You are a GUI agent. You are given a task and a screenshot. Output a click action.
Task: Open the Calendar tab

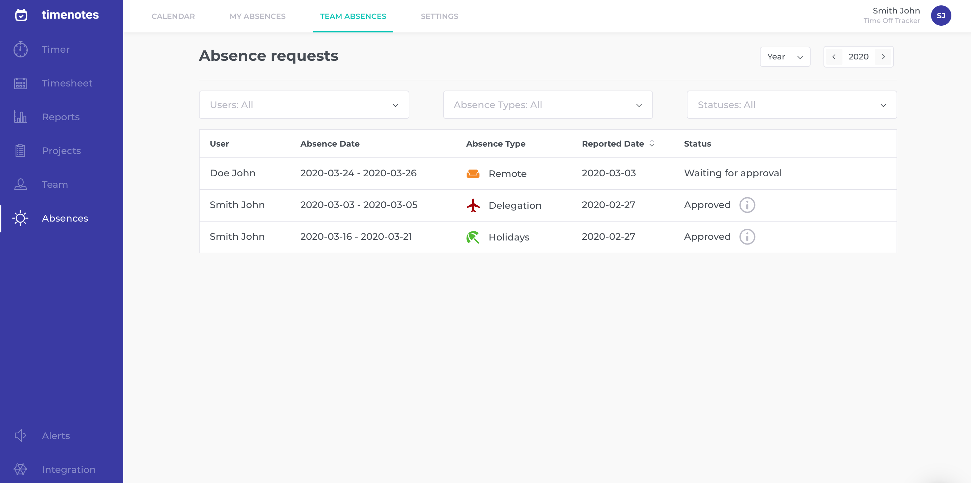click(173, 16)
